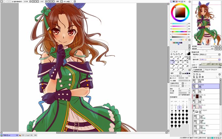Hide the レイヤーセット1 folder eye icon
This screenshot has height=139, width=222.
coord(194,111)
